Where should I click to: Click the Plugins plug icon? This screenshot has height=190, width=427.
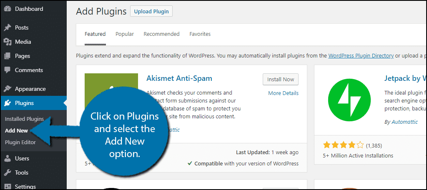click(8, 103)
